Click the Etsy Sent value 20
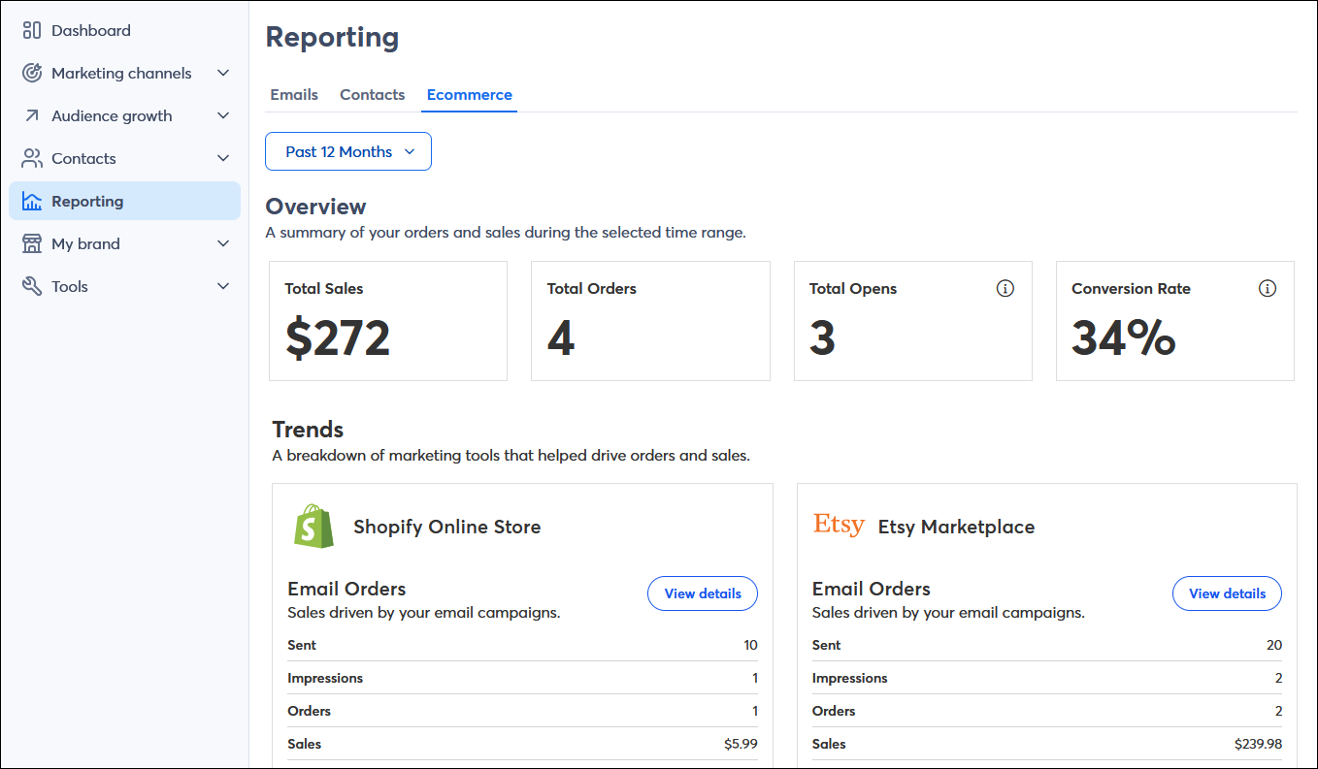The width and height of the screenshot is (1318, 769). (1274, 645)
